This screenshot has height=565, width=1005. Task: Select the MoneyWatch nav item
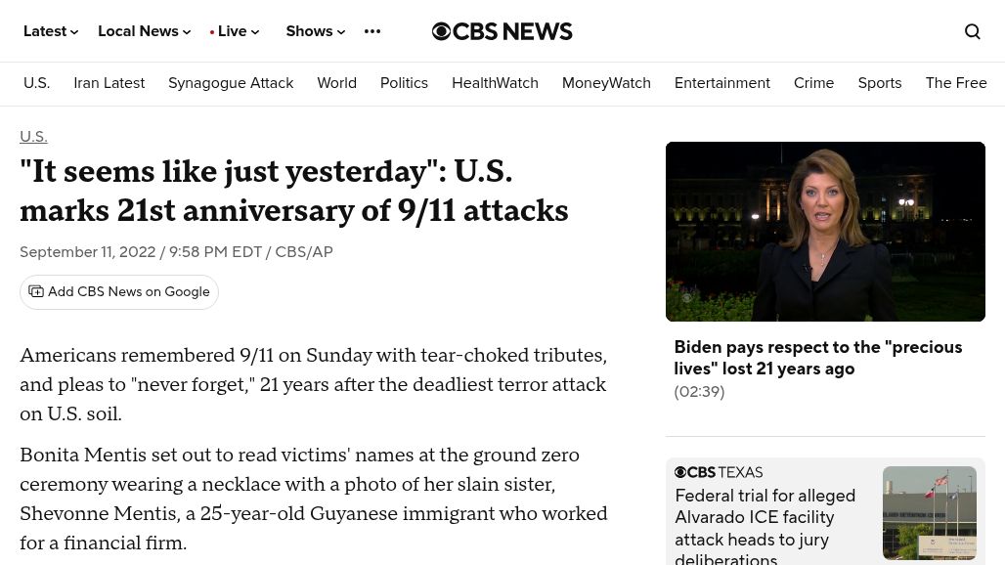tap(606, 83)
